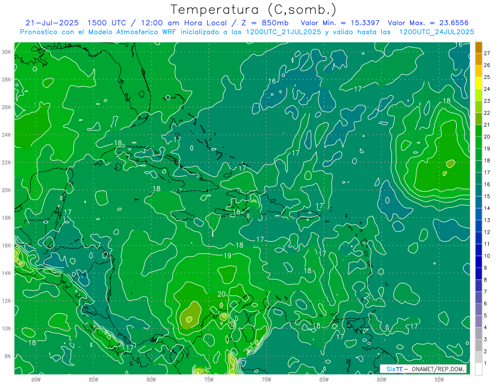Click the "75W" longitude axis label
Viewport: 498px width, 385px height.
209,380
